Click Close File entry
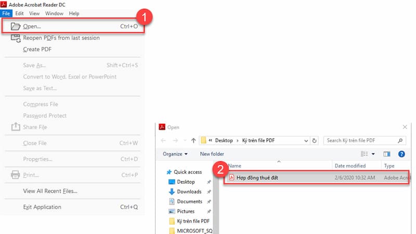Viewport: 416px width, 234px height. [x=35, y=143]
